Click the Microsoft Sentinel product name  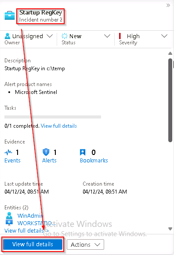tap(36, 92)
